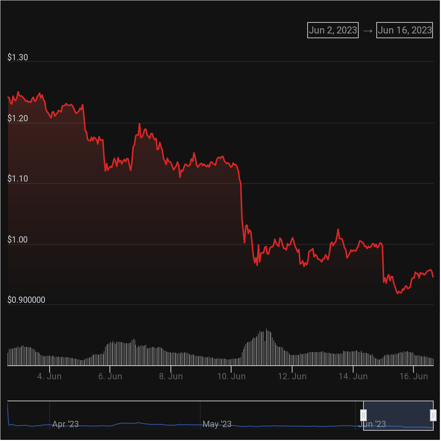Click the "10. Jun" x-axis label
The height and width of the screenshot is (441, 441).
pyautogui.click(x=232, y=376)
